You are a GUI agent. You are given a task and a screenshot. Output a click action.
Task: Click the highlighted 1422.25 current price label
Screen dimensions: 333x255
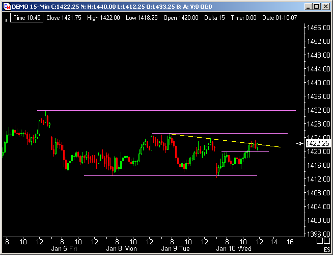tap(318, 143)
